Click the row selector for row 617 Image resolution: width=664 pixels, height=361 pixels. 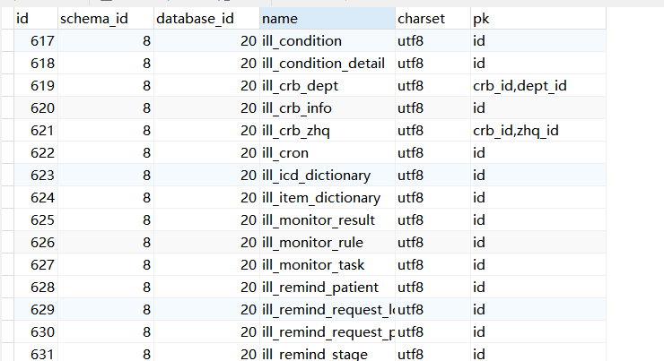(7, 41)
